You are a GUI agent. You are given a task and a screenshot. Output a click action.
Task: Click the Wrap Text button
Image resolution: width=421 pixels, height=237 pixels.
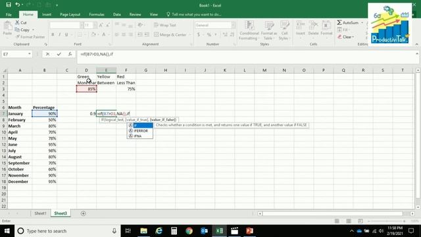pyautogui.click(x=165, y=25)
